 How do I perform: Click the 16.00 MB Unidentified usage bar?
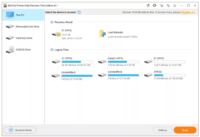click(x=77, y=76)
